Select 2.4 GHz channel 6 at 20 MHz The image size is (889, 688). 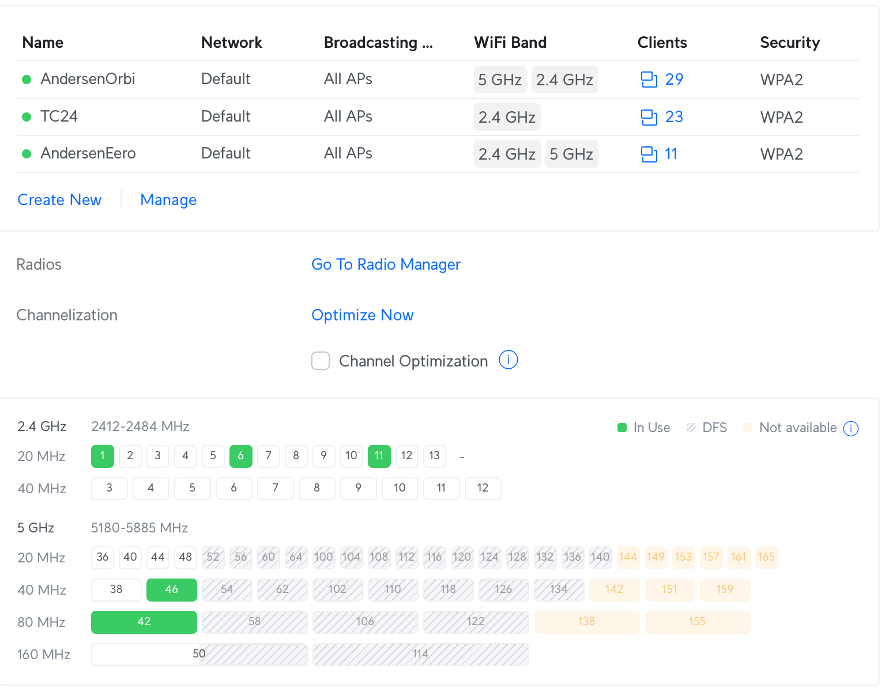240,456
